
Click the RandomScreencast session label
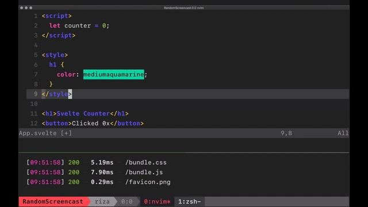pyautogui.click(x=53, y=202)
